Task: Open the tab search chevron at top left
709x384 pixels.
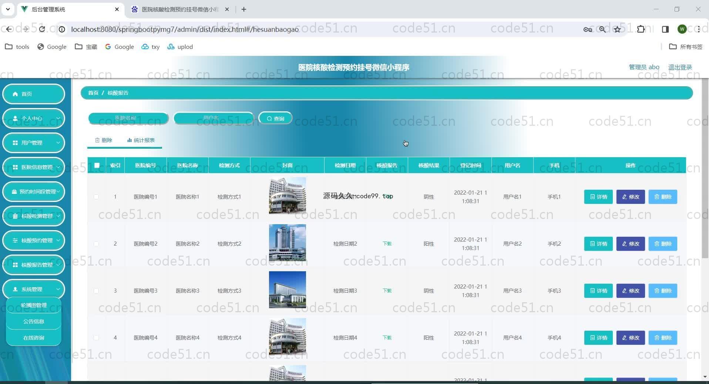Action: coord(8,9)
